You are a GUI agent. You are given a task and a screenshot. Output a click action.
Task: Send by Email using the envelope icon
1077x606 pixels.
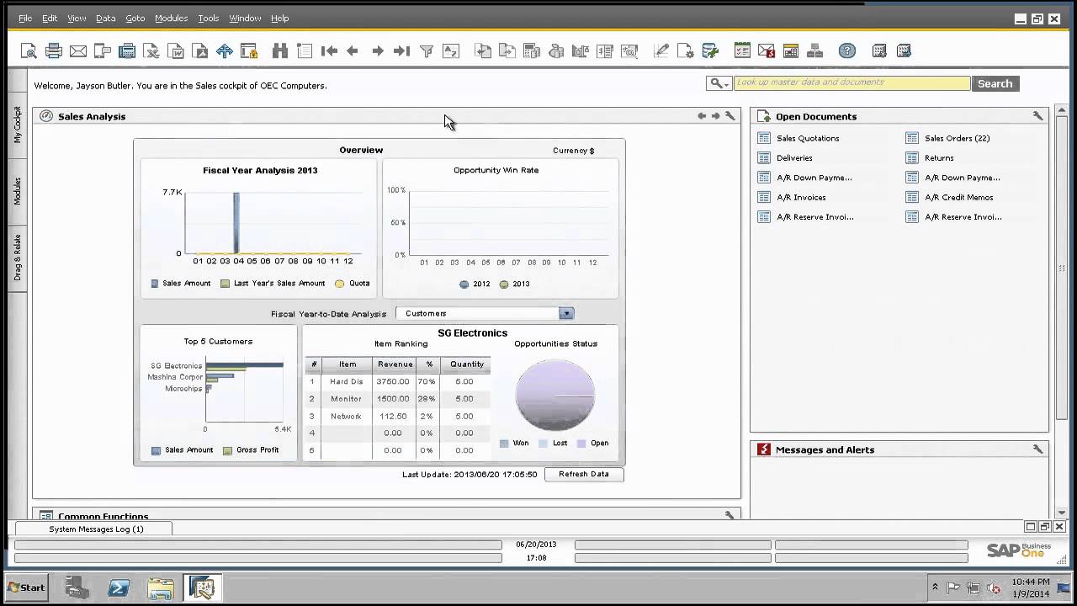78,51
